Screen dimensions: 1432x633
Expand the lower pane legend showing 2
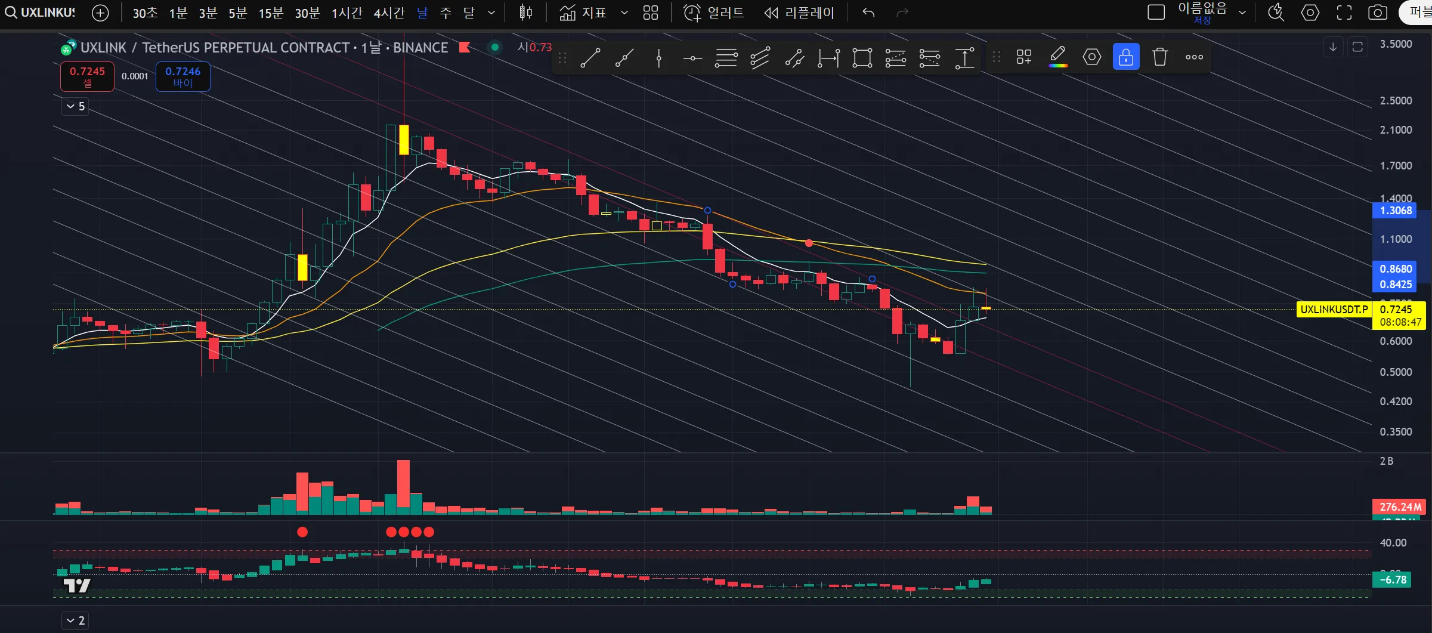click(x=76, y=620)
